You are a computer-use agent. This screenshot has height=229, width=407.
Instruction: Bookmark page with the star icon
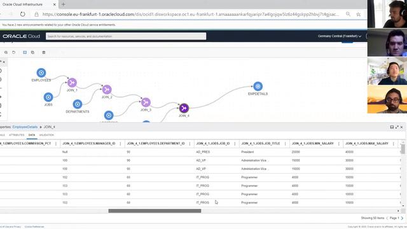pos(359,14)
